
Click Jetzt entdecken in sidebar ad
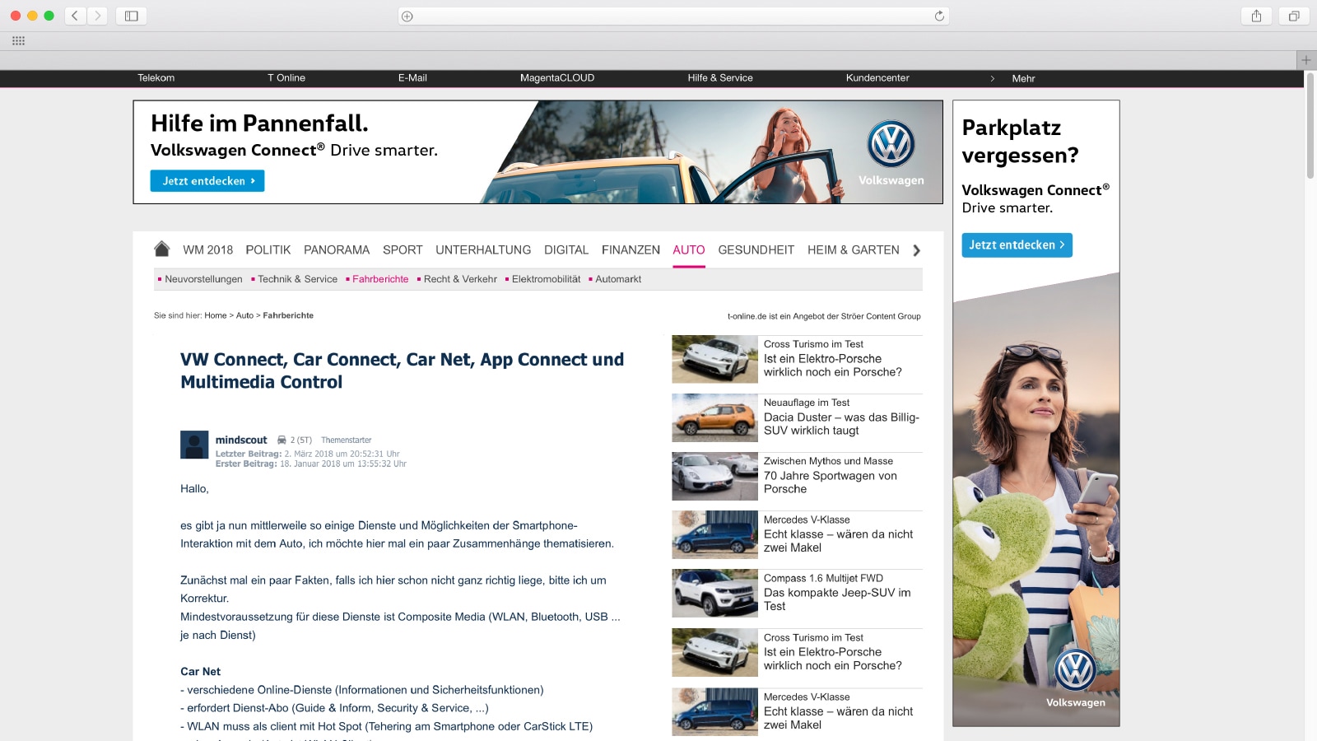click(x=1017, y=245)
